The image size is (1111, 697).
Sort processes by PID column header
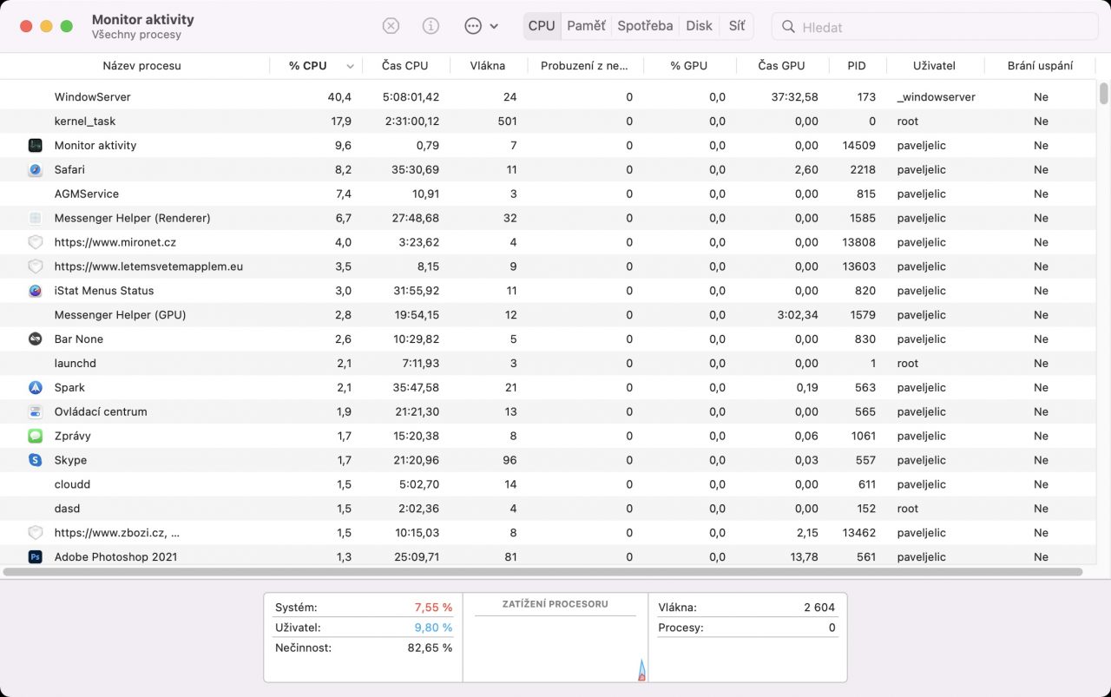click(856, 66)
